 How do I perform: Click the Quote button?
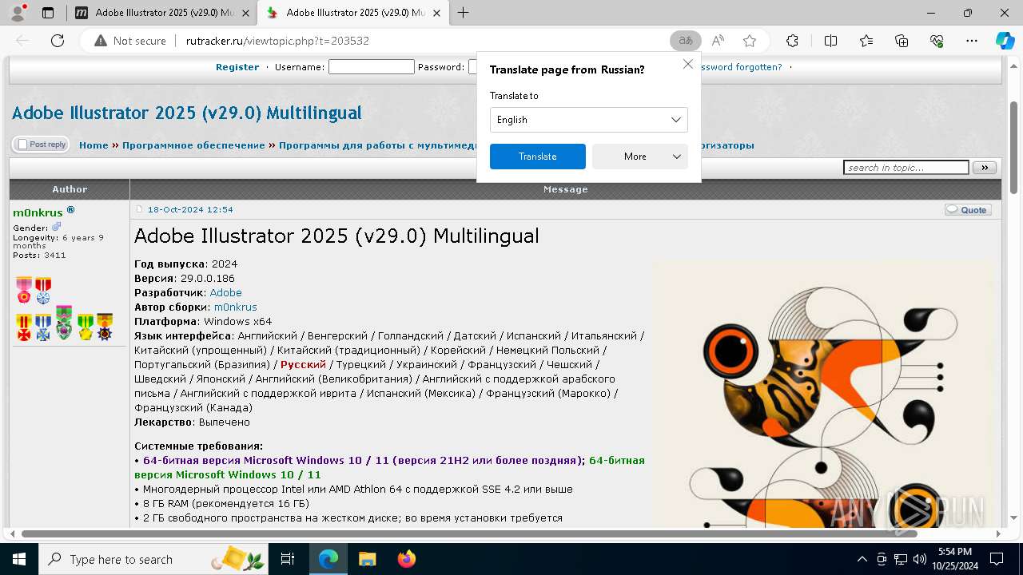(968, 210)
